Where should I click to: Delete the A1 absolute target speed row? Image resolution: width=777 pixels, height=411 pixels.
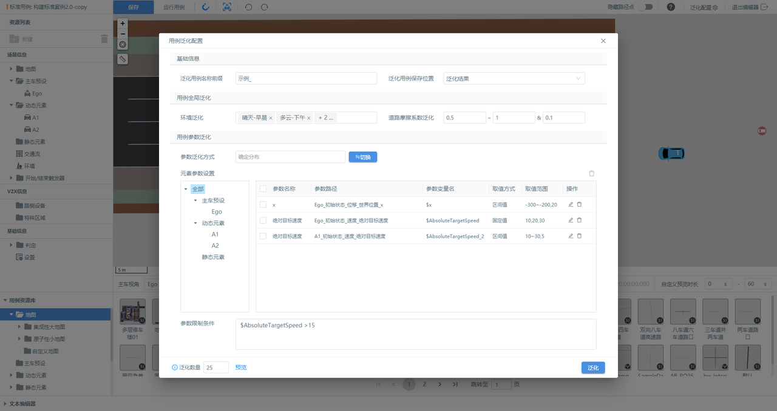(x=579, y=236)
